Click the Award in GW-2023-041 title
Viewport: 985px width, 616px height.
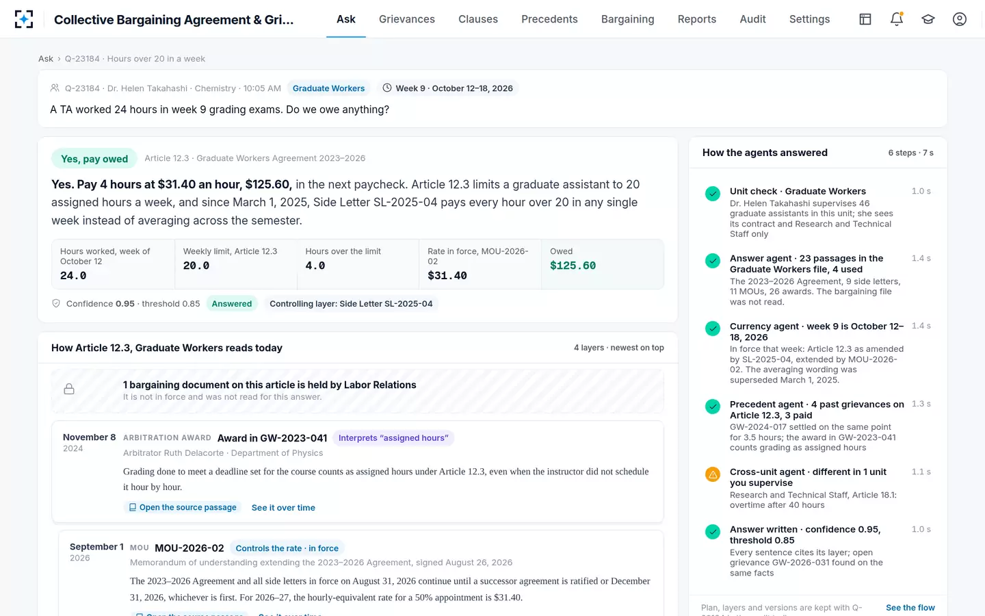[272, 438]
